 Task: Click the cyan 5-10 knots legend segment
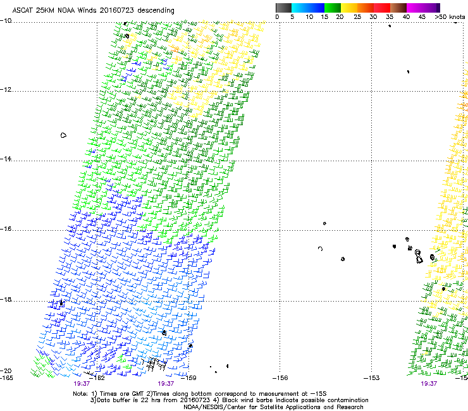pyautogui.click(x=300, y=8)
